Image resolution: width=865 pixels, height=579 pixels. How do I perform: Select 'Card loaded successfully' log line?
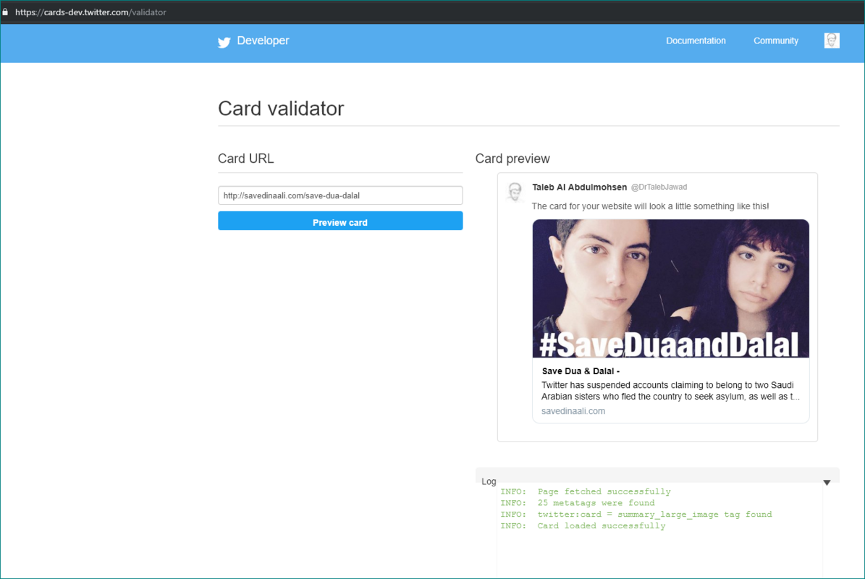click(x=583, y=526)
